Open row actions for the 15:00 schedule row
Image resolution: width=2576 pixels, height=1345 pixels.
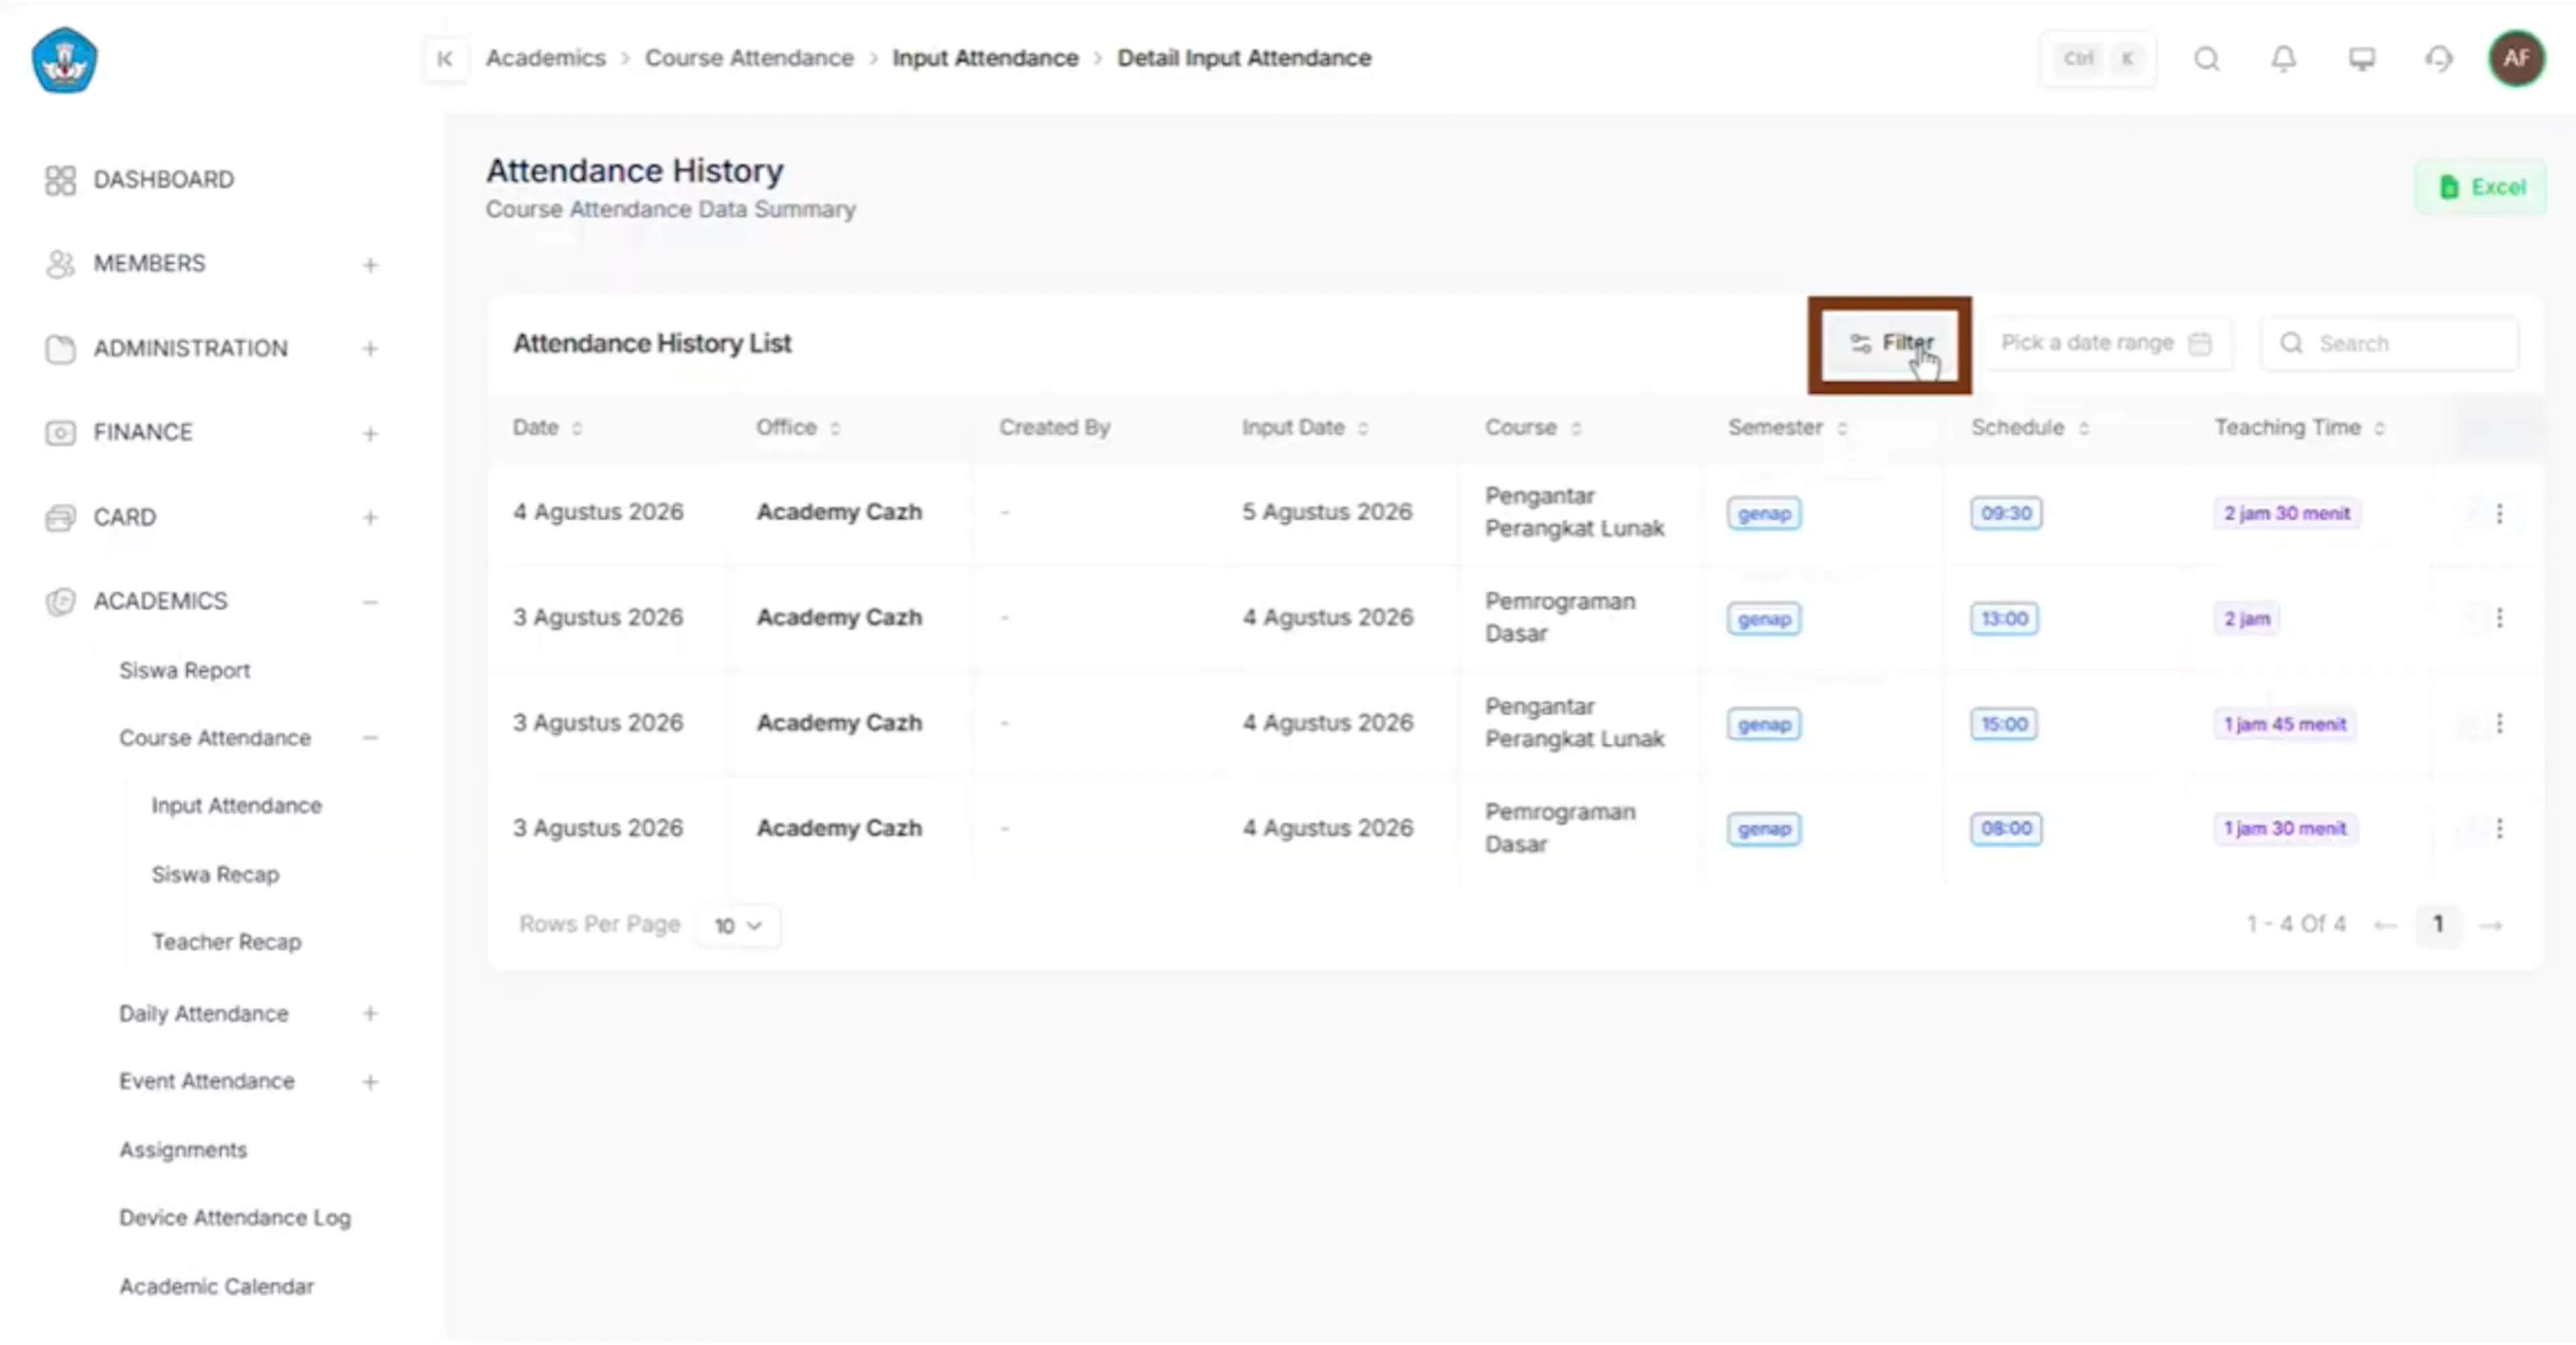(2499, 724)
